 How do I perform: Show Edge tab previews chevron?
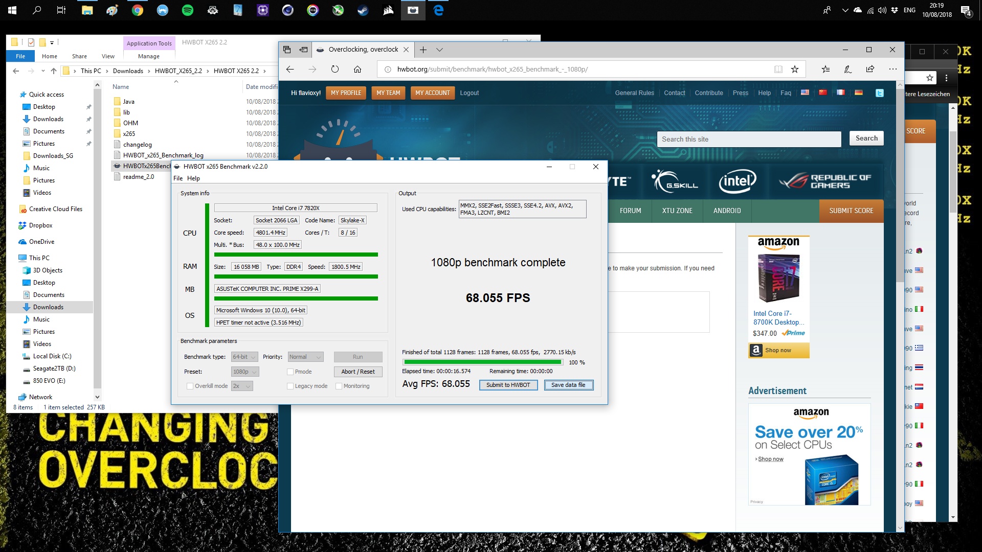pyautogui.click(x=439, y=50)
